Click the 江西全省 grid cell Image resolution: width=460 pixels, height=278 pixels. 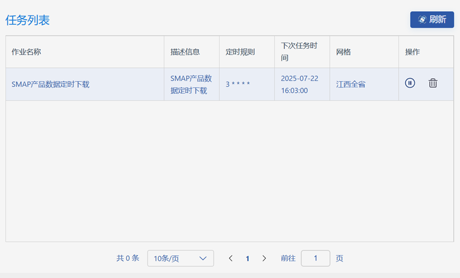[x=364, y=84]
